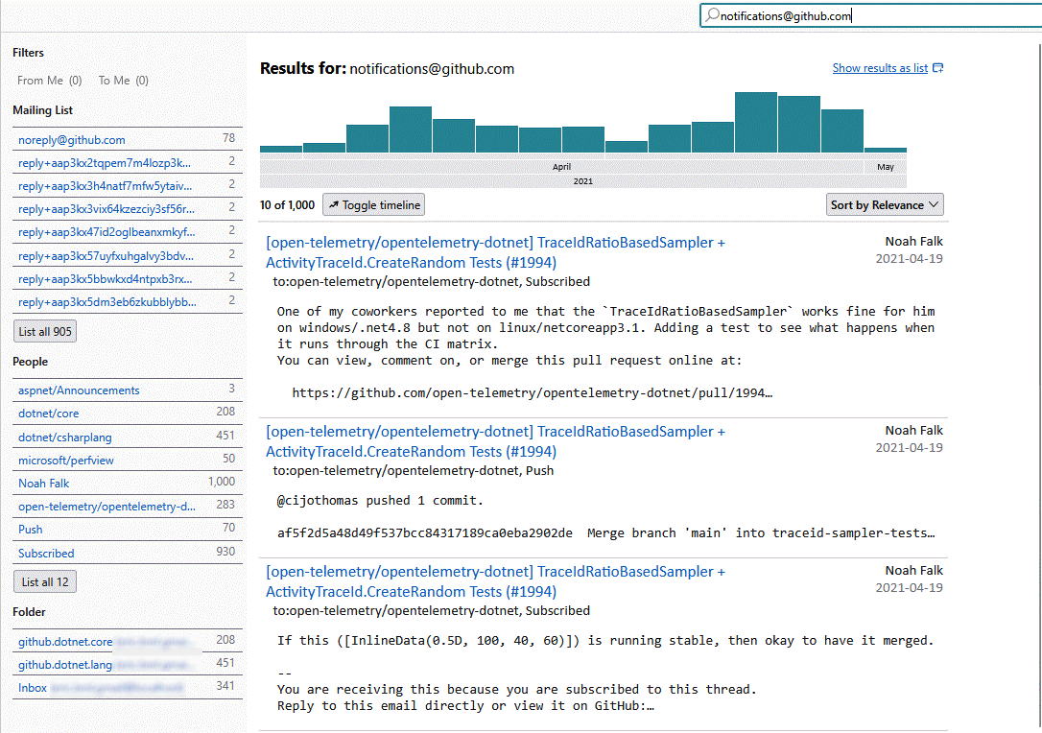This screenshot has width=1042, height=733.
Task: Click List all 905 button
Action: click(x=45, y=331)
